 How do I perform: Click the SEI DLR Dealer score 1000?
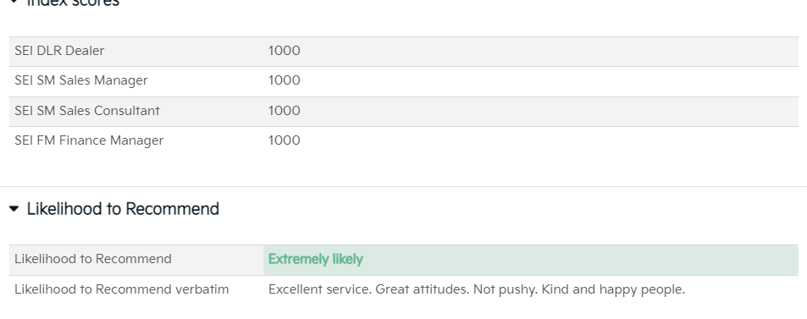pos(284,51)
